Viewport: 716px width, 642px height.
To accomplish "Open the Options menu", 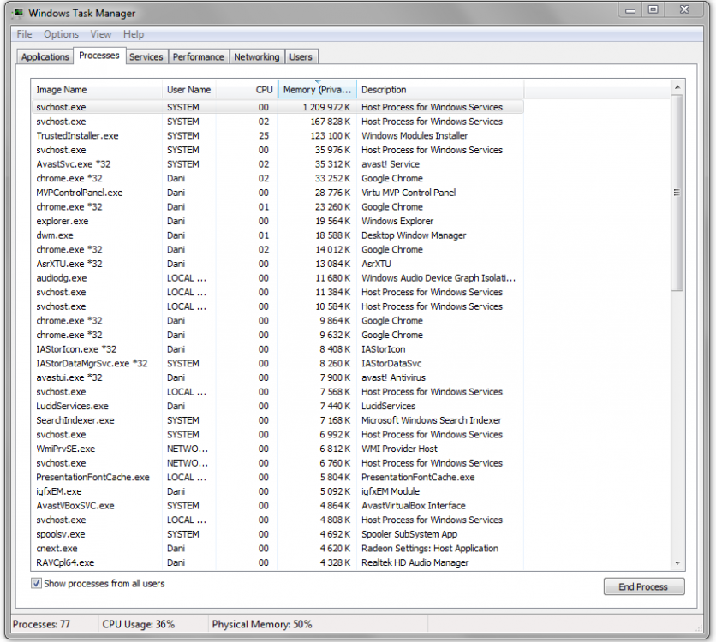I will coord(61,34).
